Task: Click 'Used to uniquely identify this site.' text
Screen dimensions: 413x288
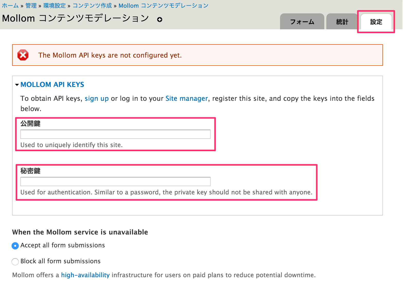Action: pyautogui.click(x=71, y=145)
